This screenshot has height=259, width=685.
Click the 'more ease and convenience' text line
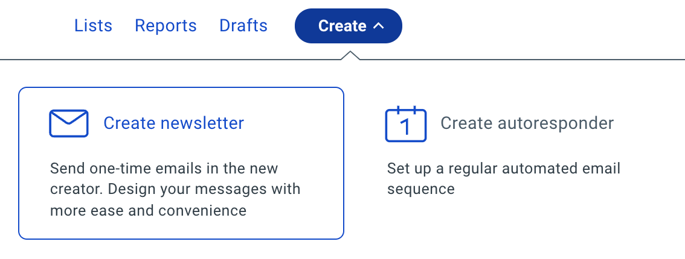pos(148,211)
